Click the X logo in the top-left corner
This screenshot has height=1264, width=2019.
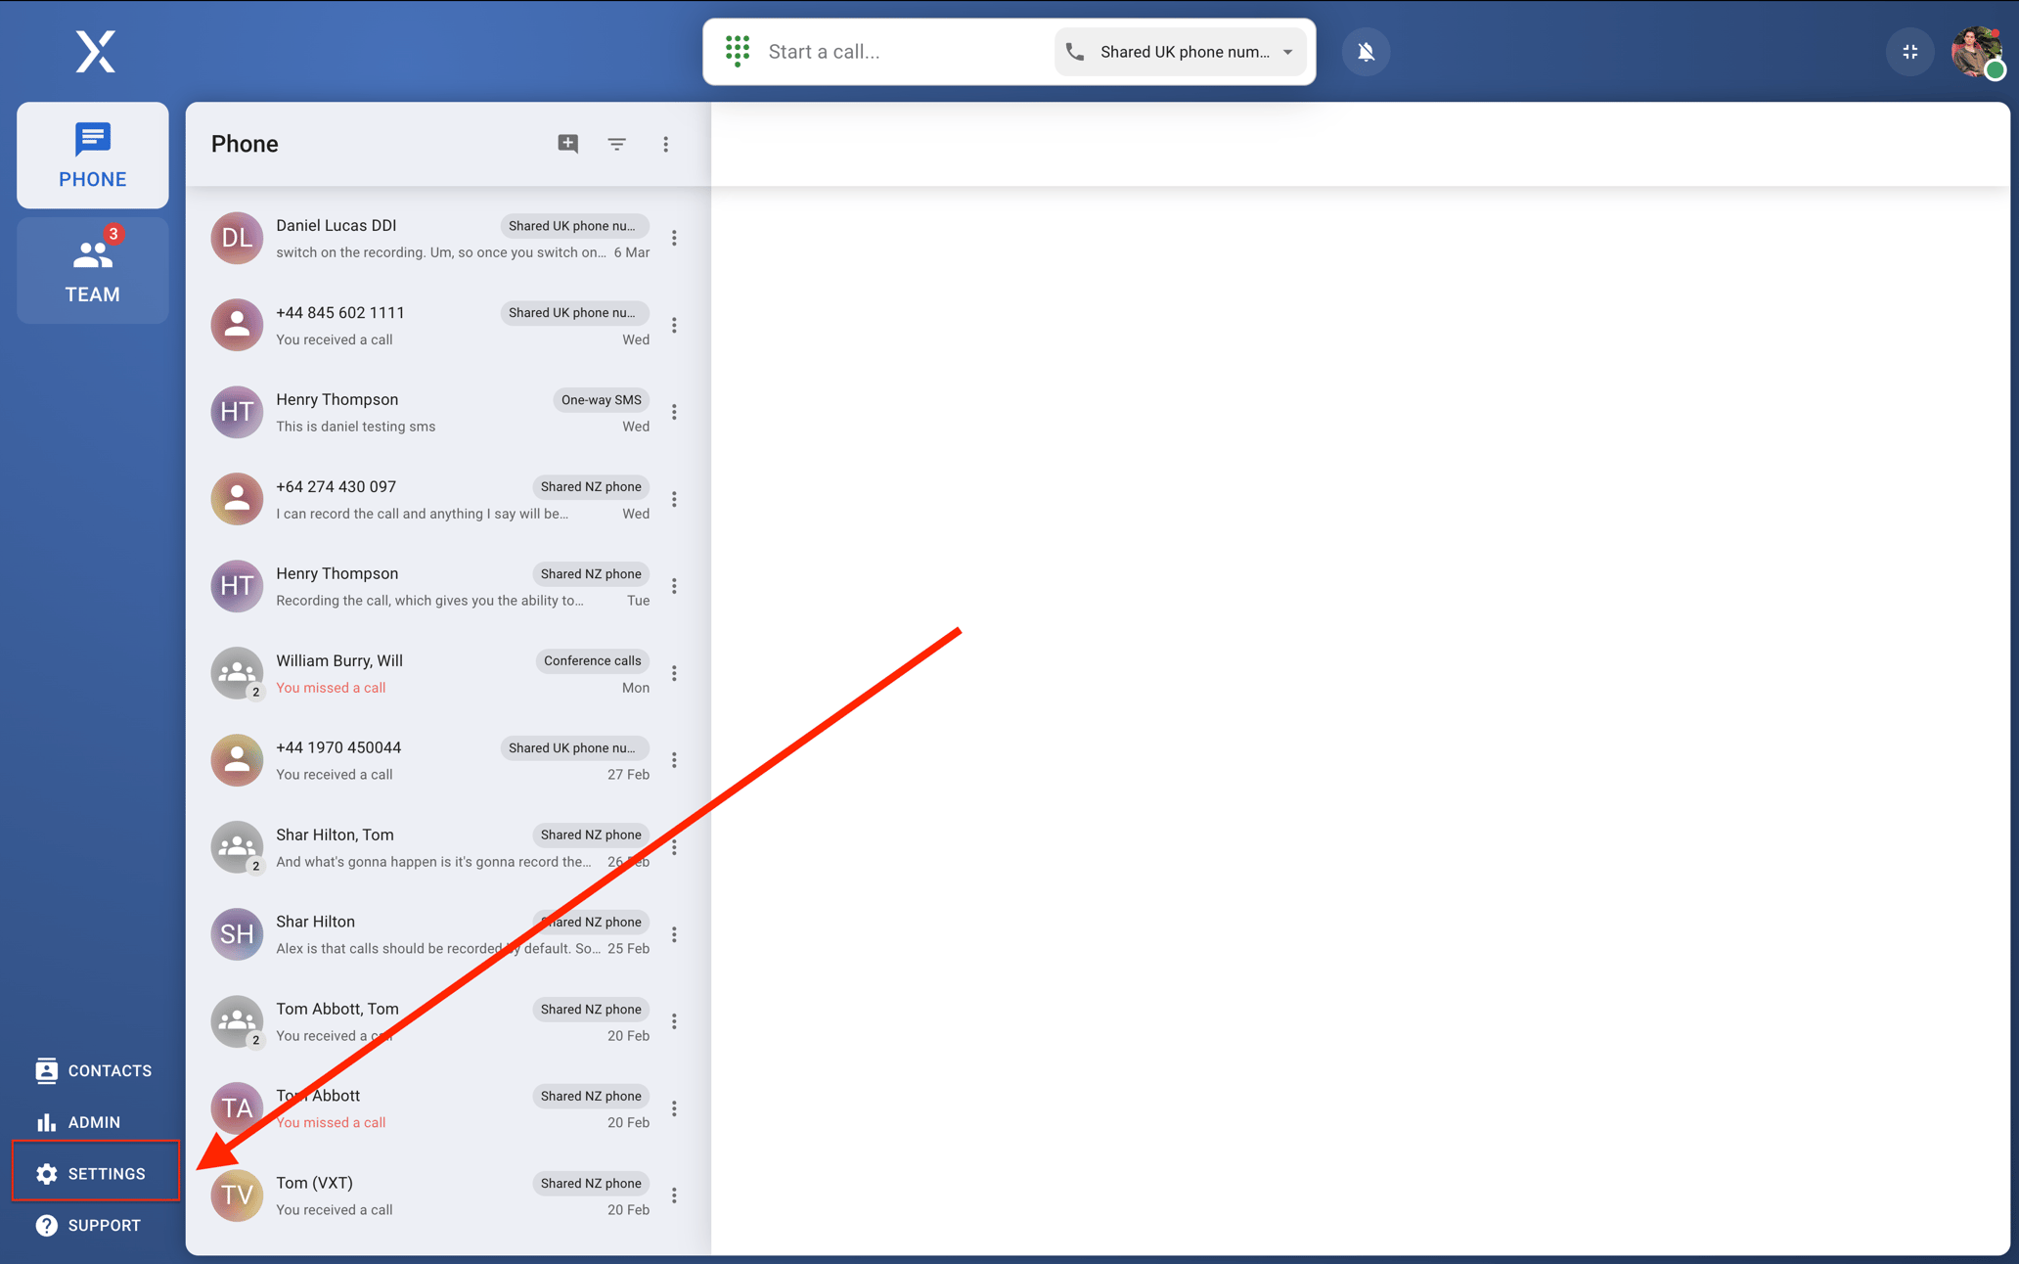coord(95,51)
